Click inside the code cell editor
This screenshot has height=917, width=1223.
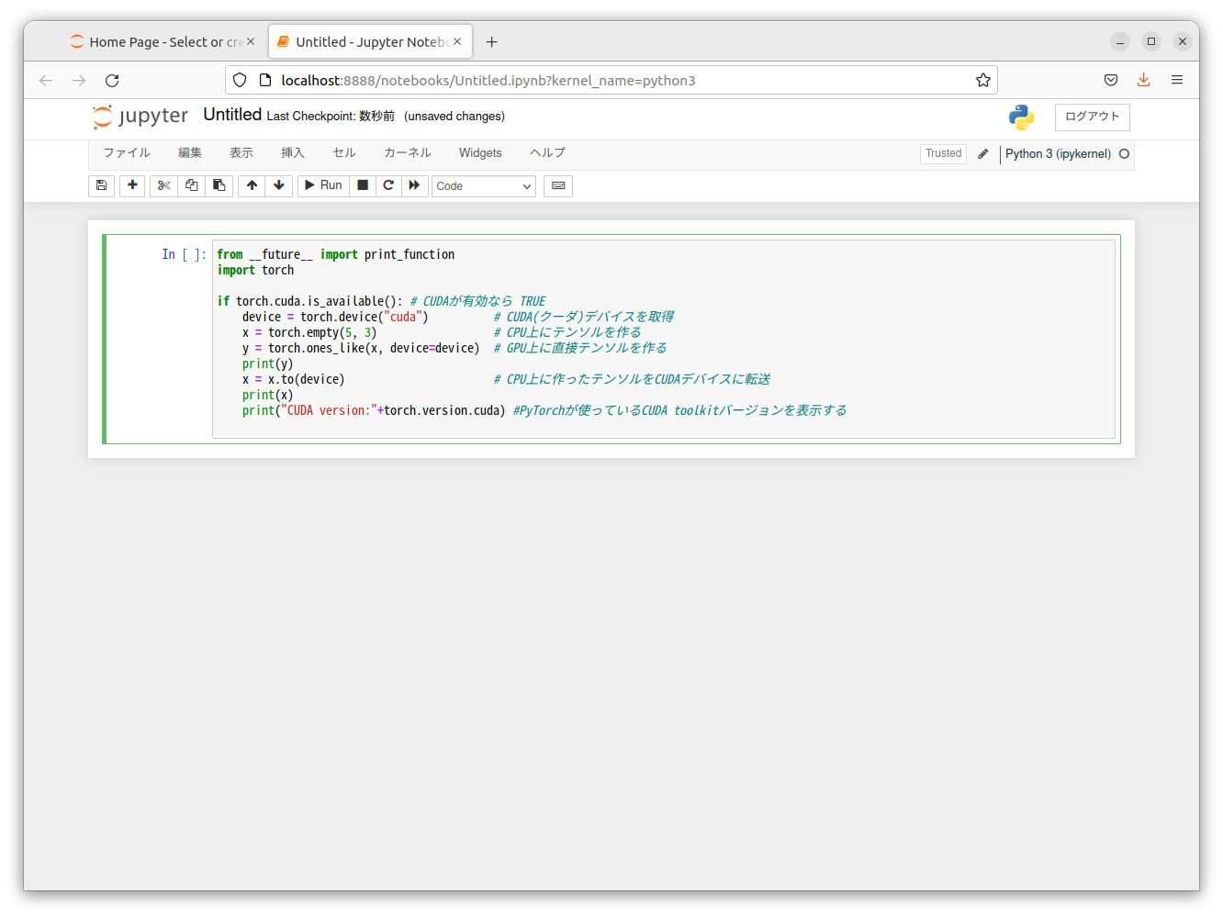click(664, 340)
